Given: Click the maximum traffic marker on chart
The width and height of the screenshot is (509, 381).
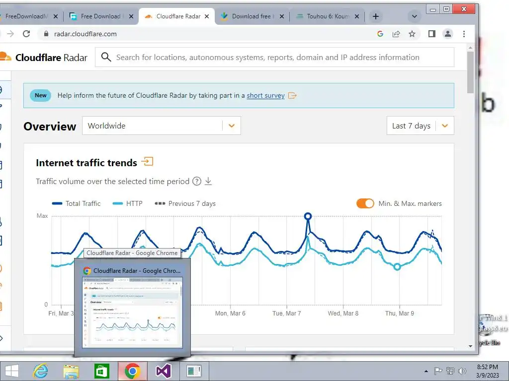Looking at the screenshot, I should (x=308, y=216).
